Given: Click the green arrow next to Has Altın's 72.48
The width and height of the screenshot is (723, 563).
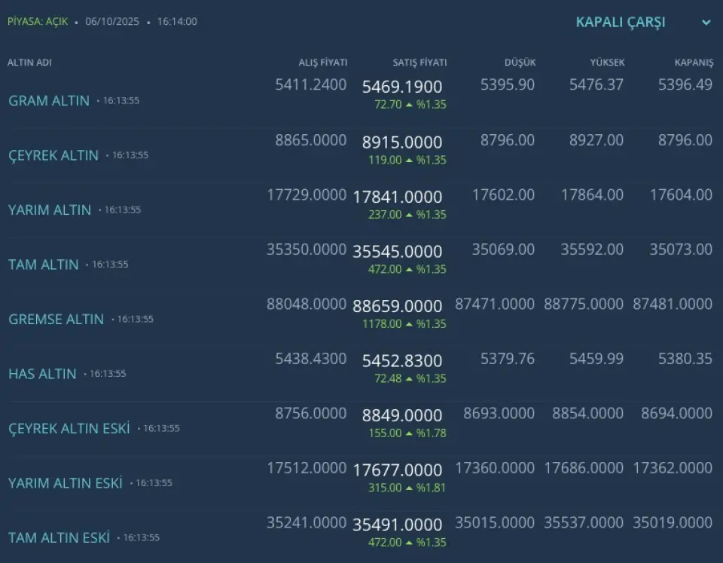Looking at the screenshot, I should (x=409, y=378).
